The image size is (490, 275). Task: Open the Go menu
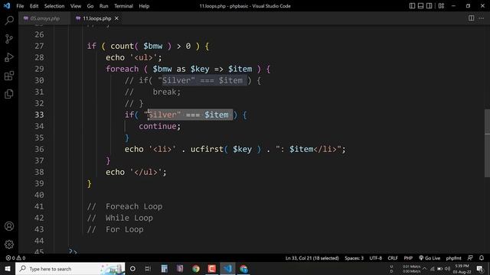click(90, 6)
